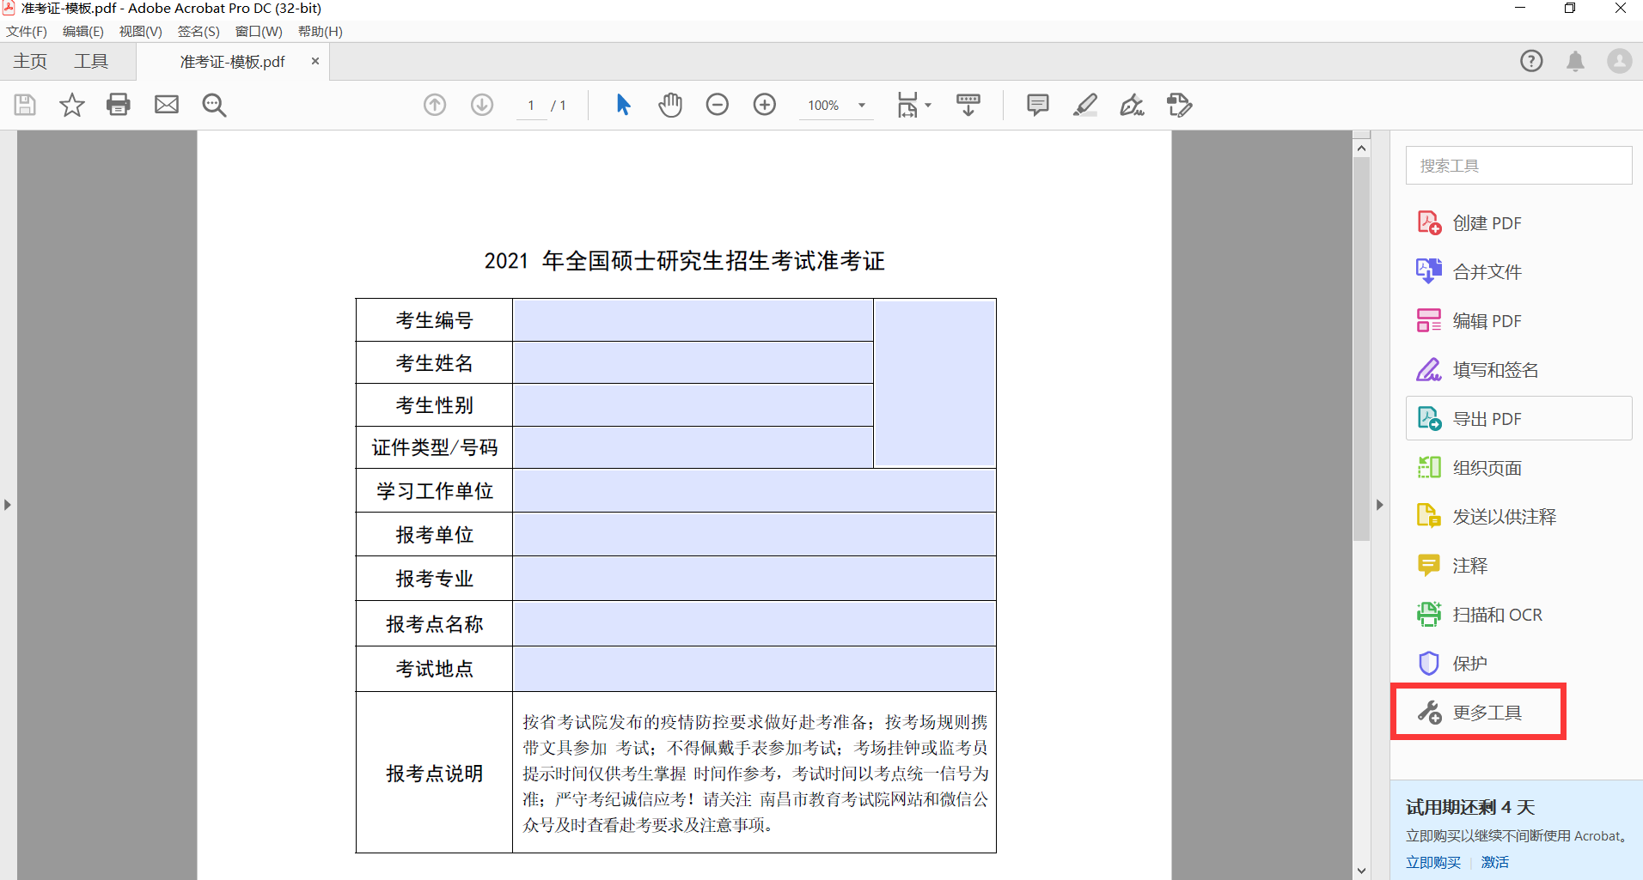
Task: Open the 发送以供注释 tool
Action: pos(1518,517)
